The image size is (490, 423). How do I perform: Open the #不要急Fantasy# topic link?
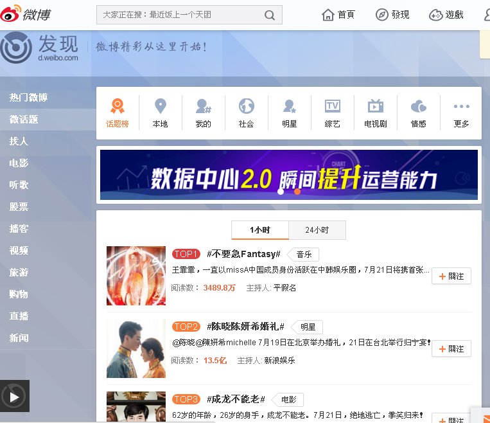point(243,254)
